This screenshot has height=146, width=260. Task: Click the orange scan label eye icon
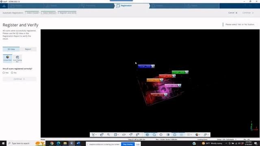click(162, 80)
